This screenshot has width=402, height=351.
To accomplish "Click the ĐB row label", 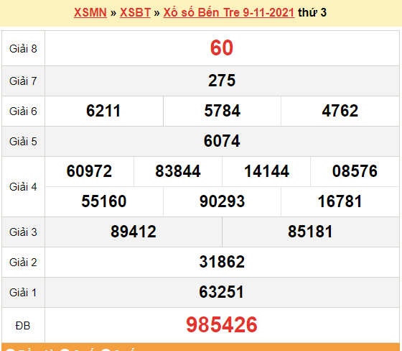I will click(23, 326).
